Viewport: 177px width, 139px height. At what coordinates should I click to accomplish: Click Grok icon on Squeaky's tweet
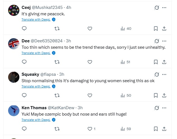coord(157,74)
